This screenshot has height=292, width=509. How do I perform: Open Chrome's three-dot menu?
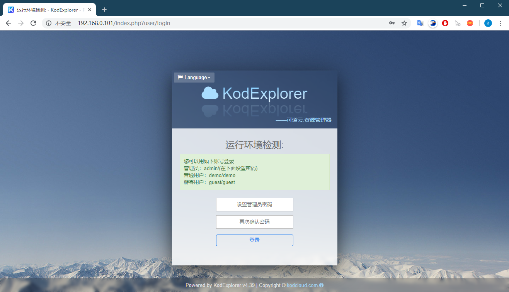[x=500, y=23]
